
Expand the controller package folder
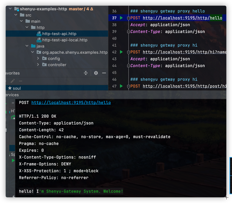[38, 65]
